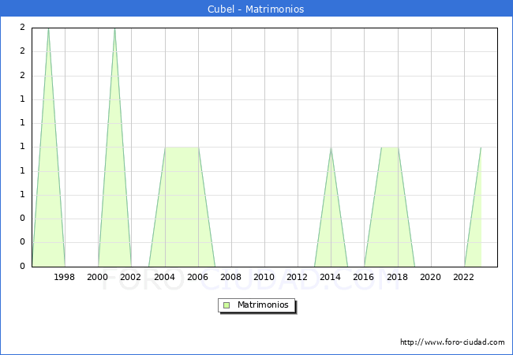513x355 pixels.
Task: Click the topmost y-axis label 2
Action: [x=22, y=28]
